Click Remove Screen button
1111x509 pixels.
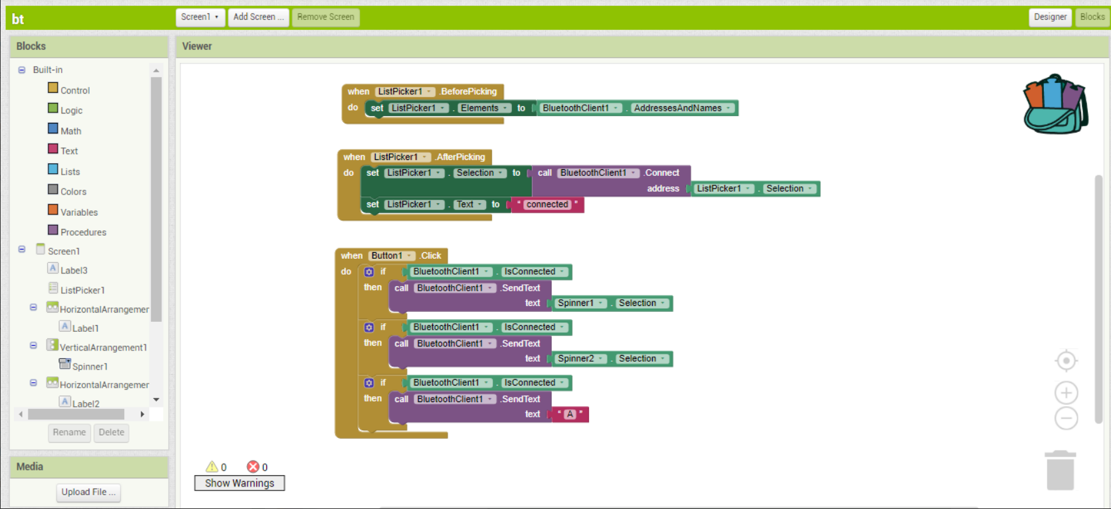pyautogui.click(x=325, y=17)
